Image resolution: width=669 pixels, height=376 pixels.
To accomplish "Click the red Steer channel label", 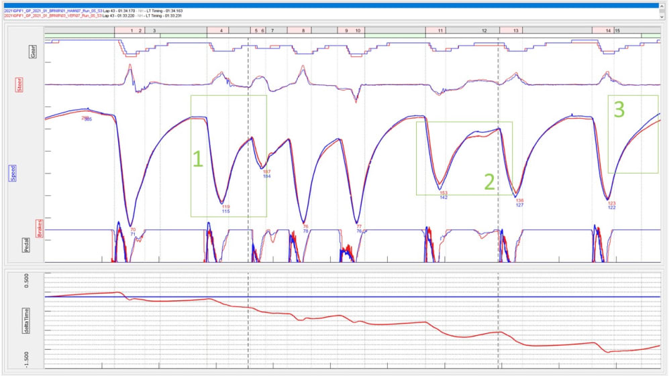I will (20, 85).
